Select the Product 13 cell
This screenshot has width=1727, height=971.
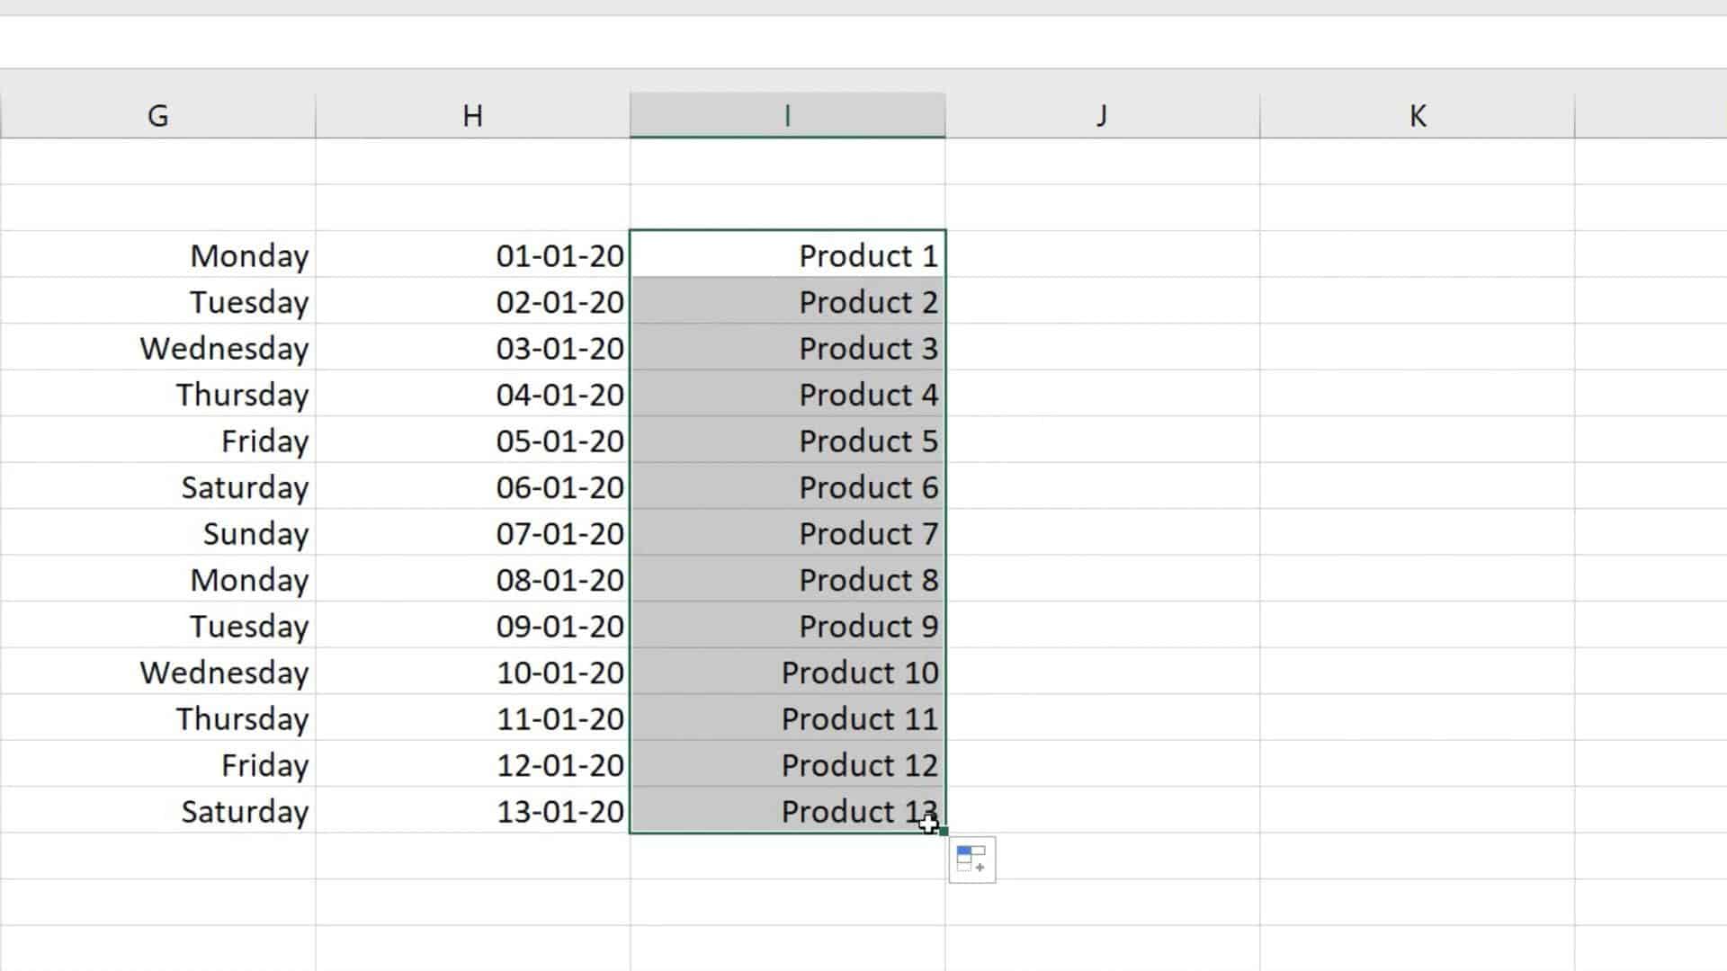(x=787, y=811)
